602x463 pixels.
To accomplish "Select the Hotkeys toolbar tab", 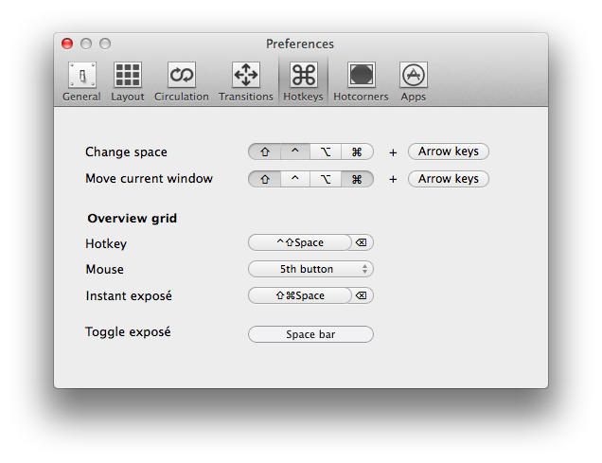I will (x=303, y=81).
